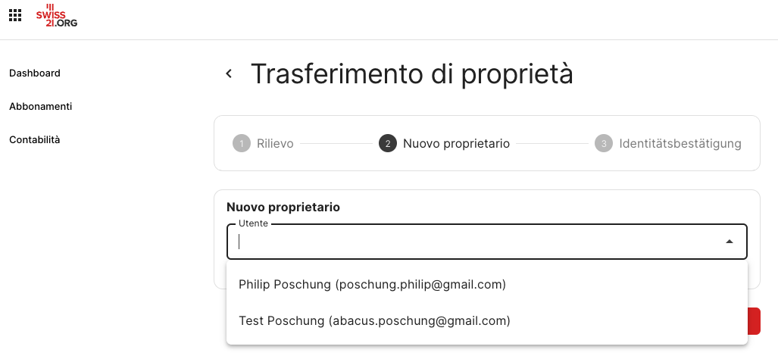Click the bold Nuovo proprietario section heading
Image resolution: width=778 pixels, height=359 pixels.
click(x=283, y=207)
